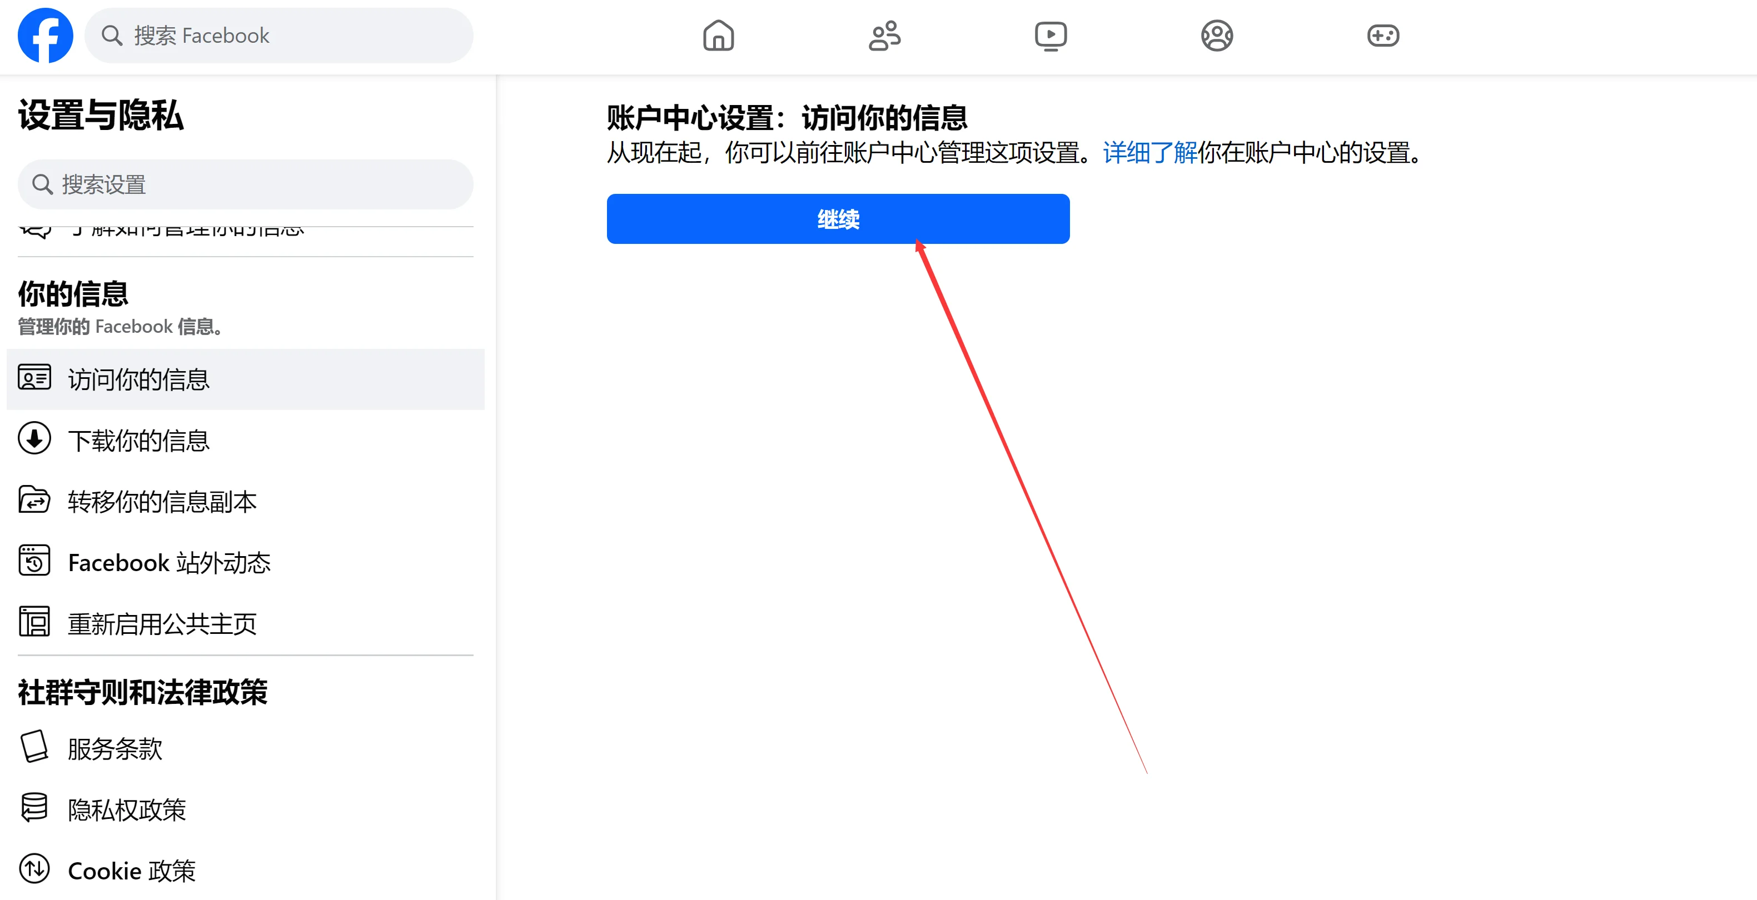The image size is (1757, 900).
Task: Select 下载你的信息 menu item
Action: [246, 441]
